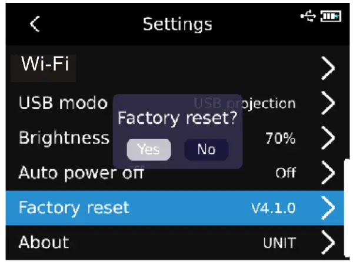This screenshot has height=262, width=353.
Task: Tap the USB connection status icon
Action: coord(309,16)
